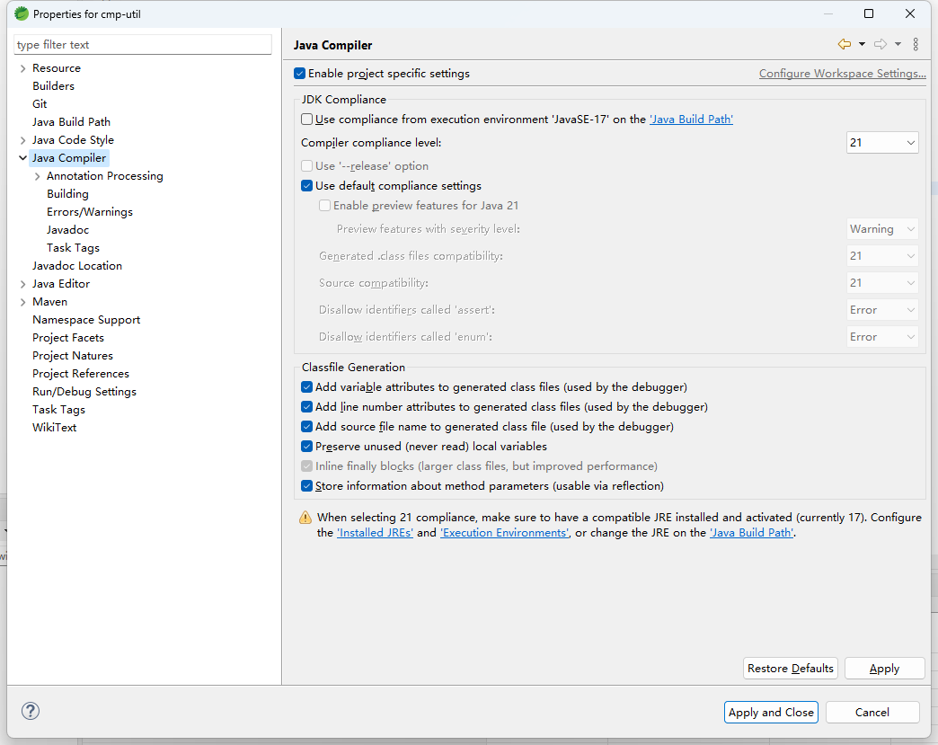Image resolution: width=938 pixels, height=745 pixels.
Task: Collapse the Java Compiler tree node
Action: (22, 158)
